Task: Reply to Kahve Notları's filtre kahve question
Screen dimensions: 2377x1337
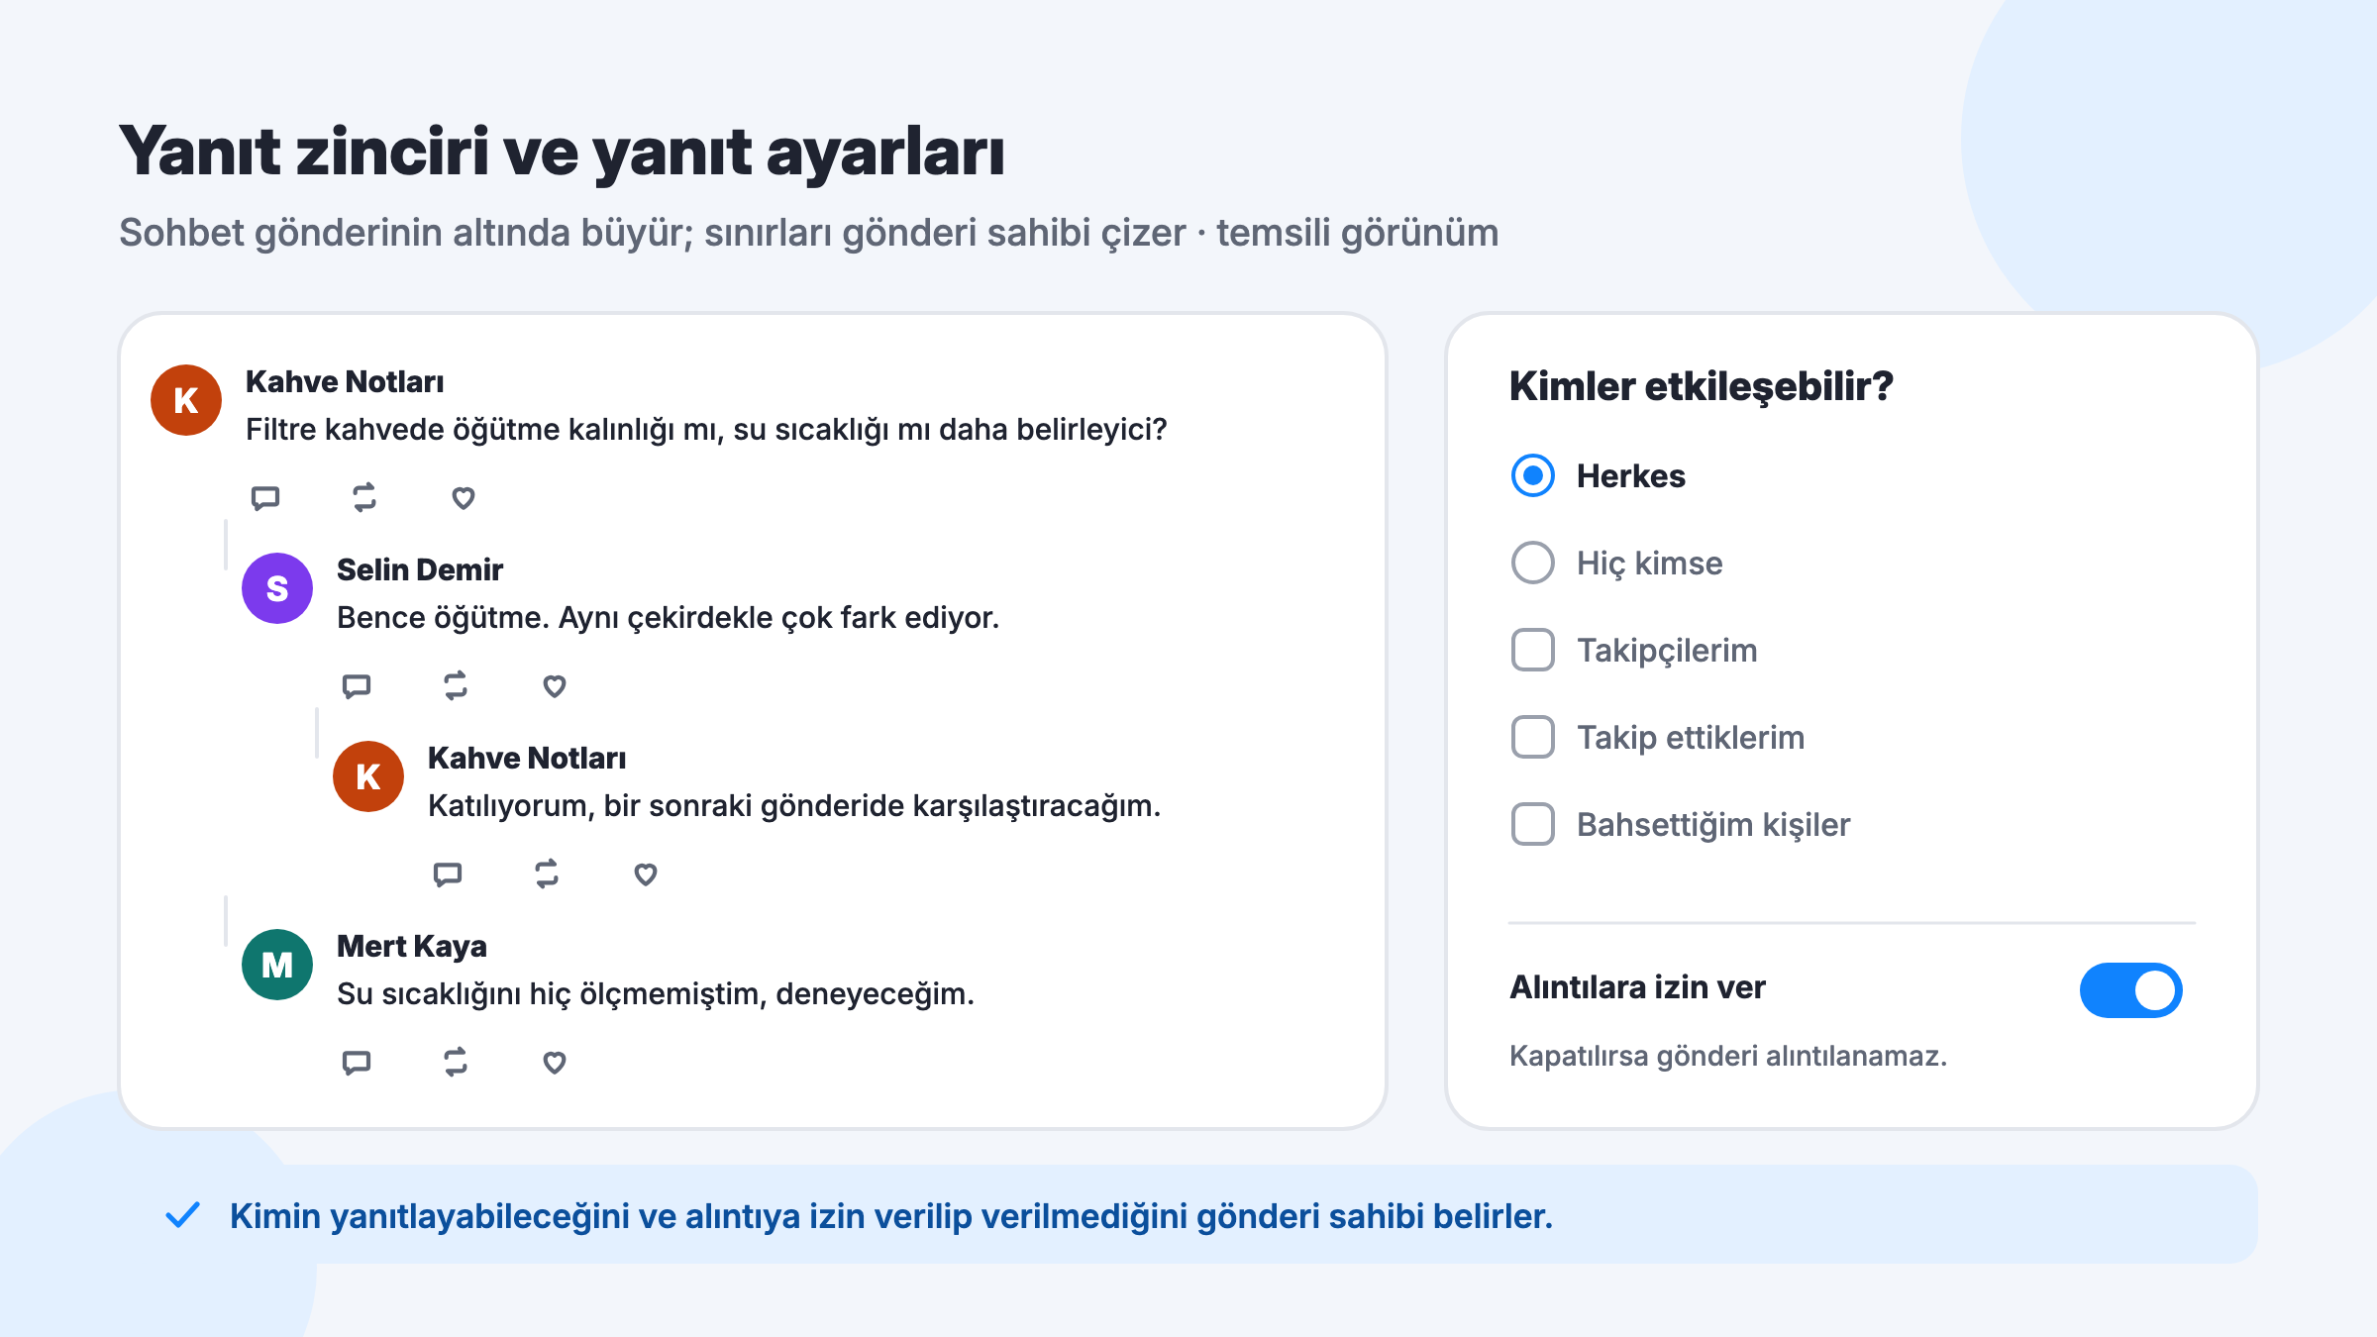Action: click(x=265, y=497)
